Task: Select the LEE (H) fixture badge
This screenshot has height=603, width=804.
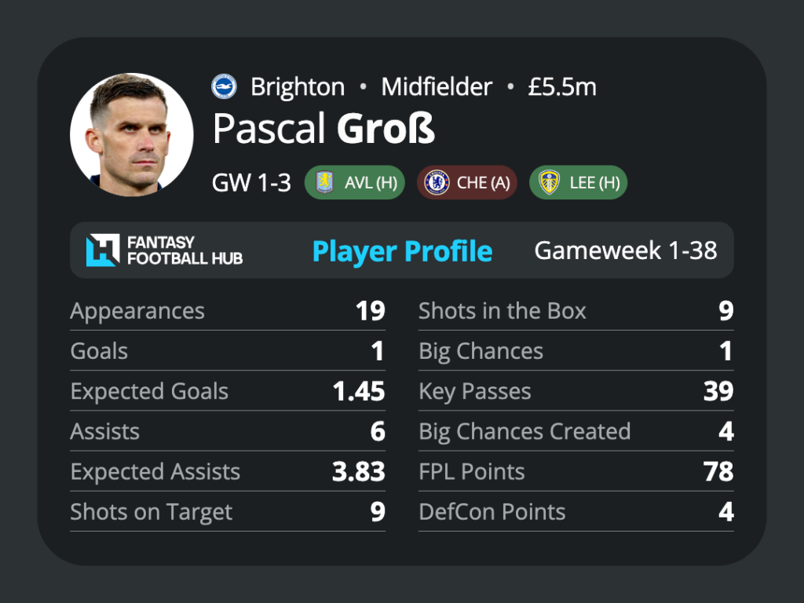Action: tap(579, 182)
